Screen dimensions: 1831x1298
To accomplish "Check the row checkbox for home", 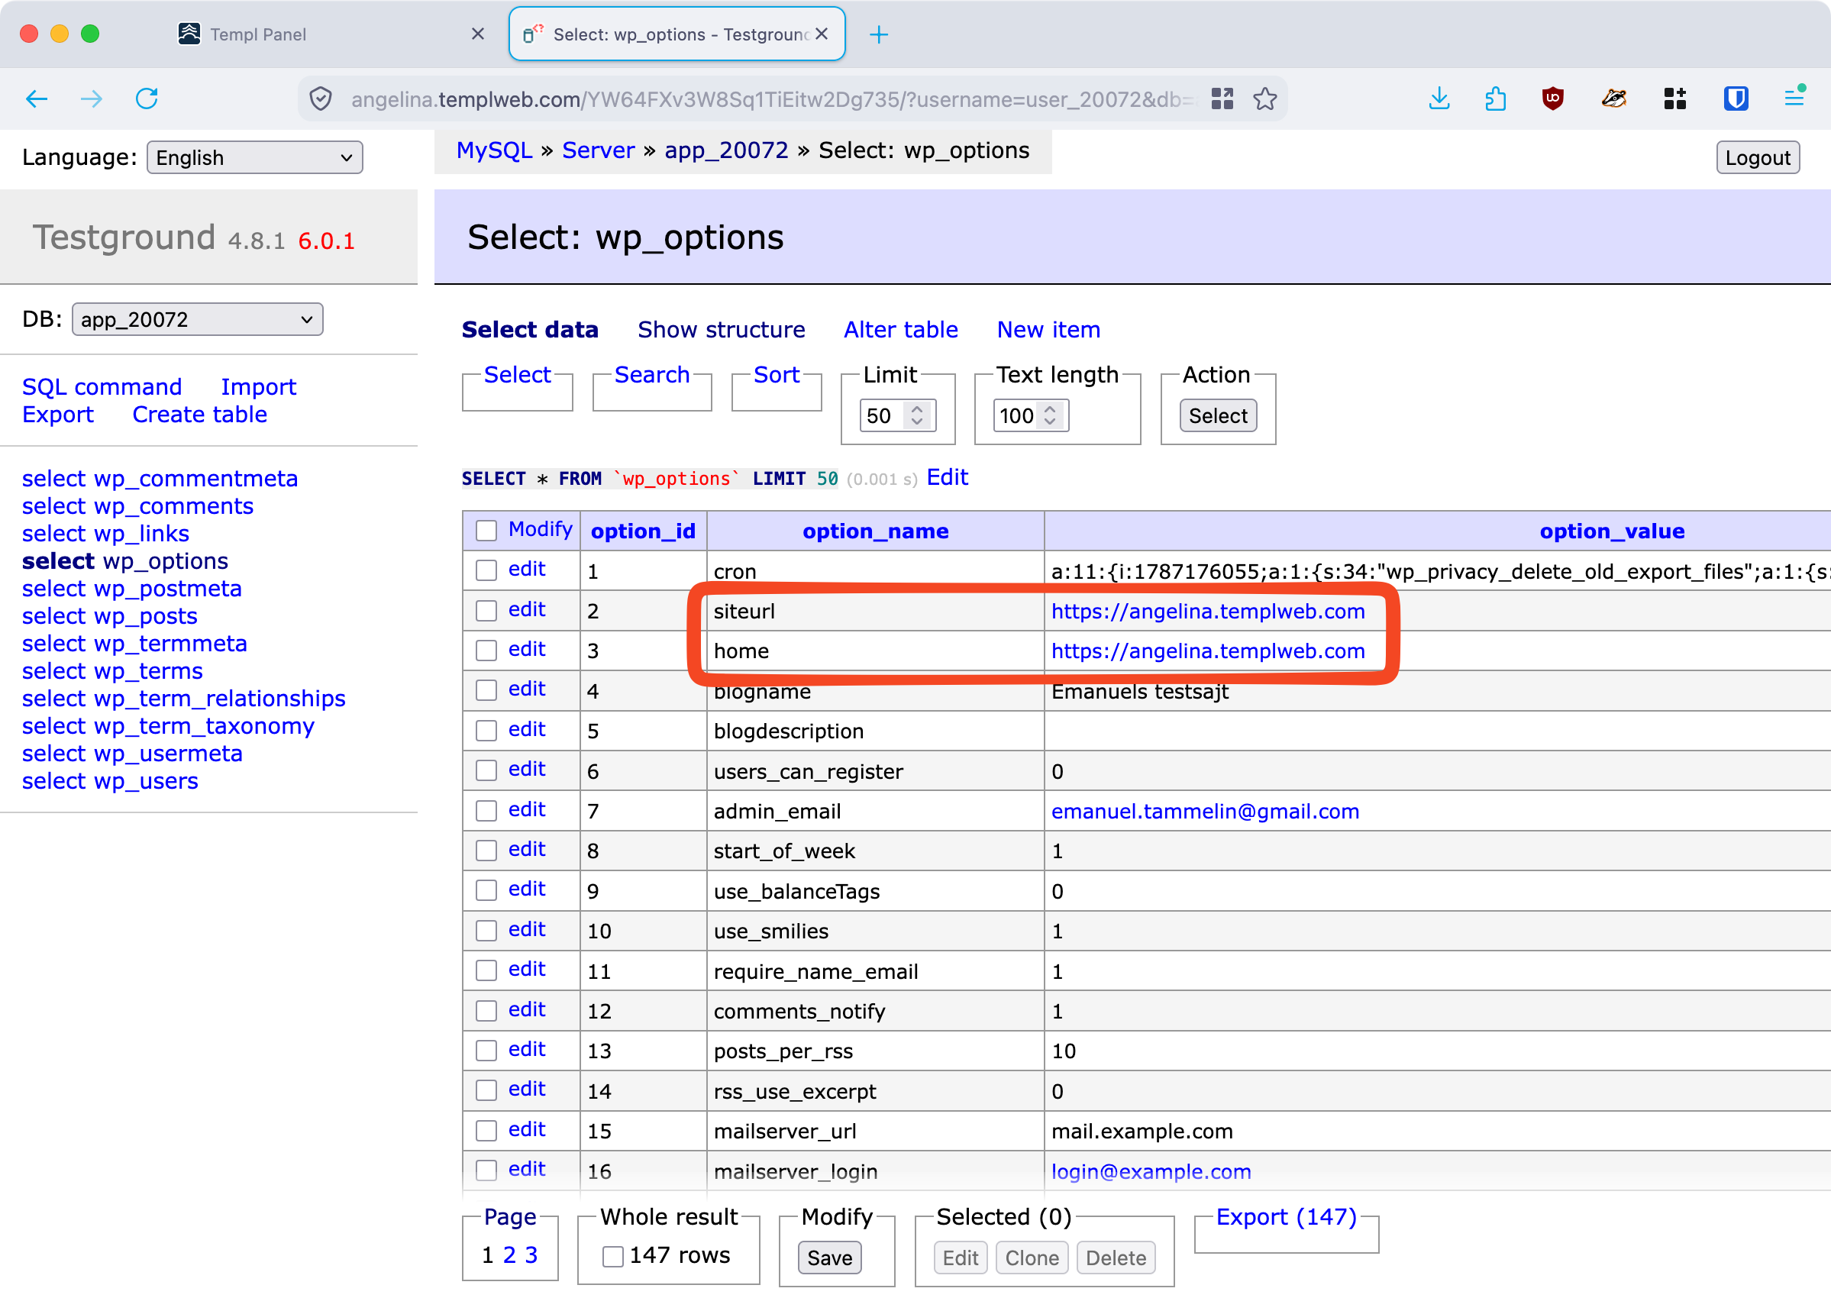I will pyautogui.click(x=486, y=651).
